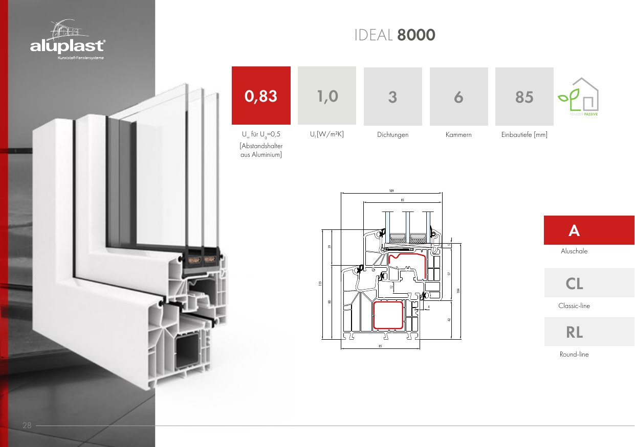Image resolution: width=635 pixels, height=447 pixels.
Task: Click the 109 dimension in drawing
Action: click(391, 191)
